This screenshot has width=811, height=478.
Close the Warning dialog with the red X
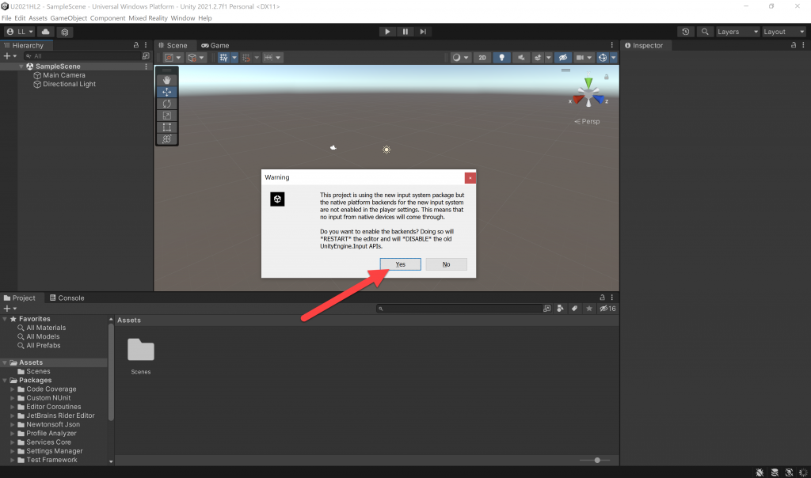pos(470,178)
